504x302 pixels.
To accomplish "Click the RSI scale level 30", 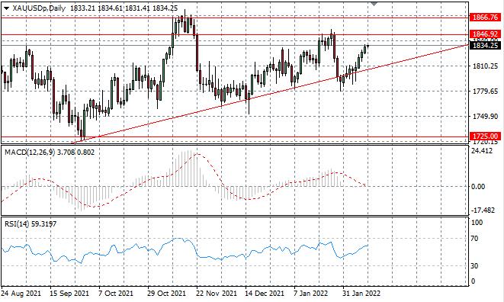I will coord(474,266).
